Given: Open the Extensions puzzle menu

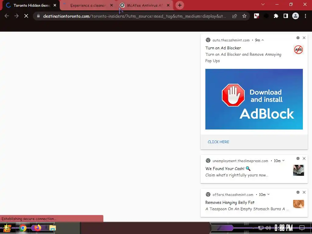Looking at the screenshot, I should tap(276, 16).
